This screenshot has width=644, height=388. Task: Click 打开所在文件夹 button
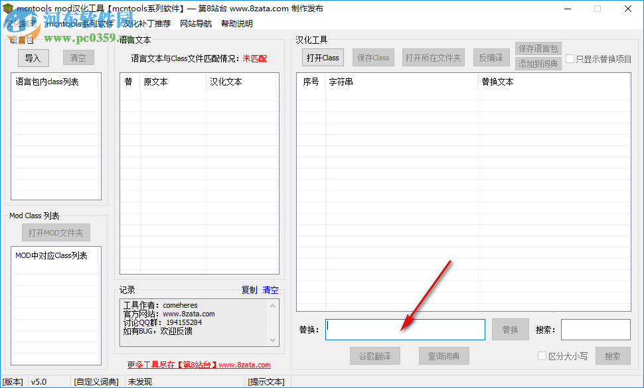[x=435, y=57]
